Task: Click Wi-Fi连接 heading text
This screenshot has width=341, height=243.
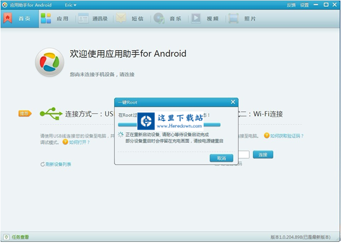Action: [268, 114]
